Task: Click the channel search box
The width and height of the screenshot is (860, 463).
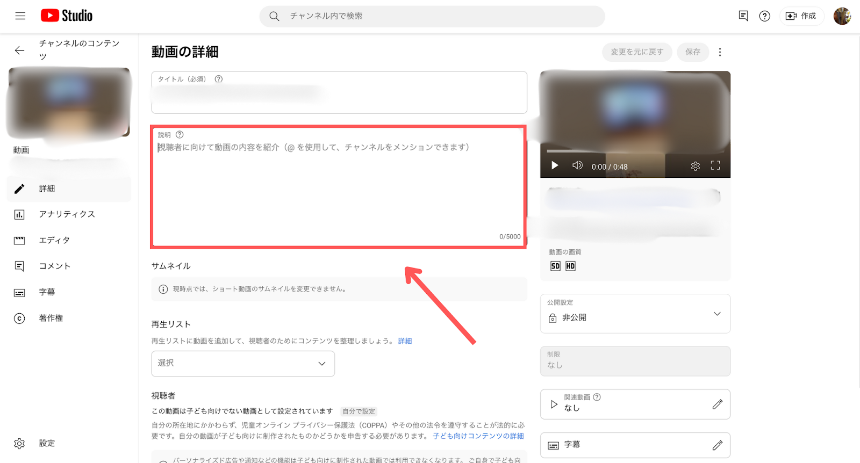Action: (432, 16)
